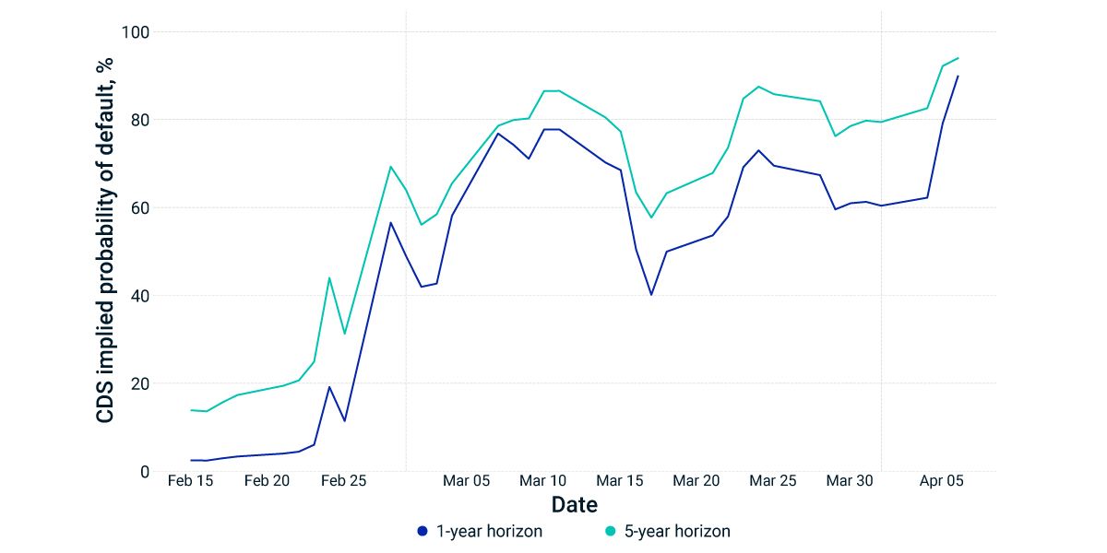Toggle the "5-year horizon" legend label
This screenshot has height=553, width=1107.
(675, 531)
